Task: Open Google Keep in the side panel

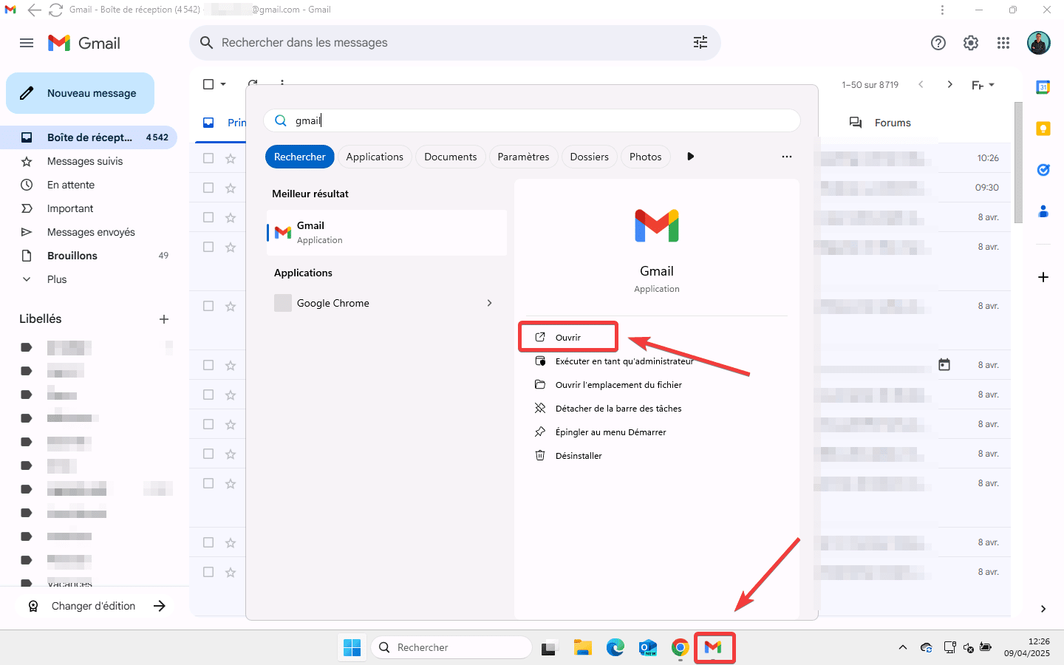Action: (1043, 129)
